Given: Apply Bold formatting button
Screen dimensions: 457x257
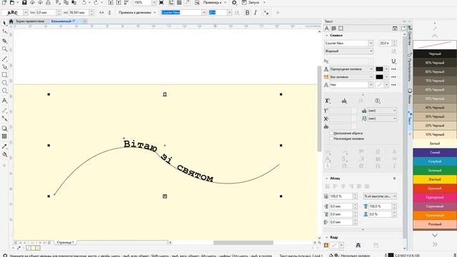Looking at the screenshot, I should [247, 13].
